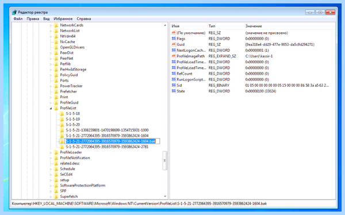
Task: Expand the PowerTracker tree node
Action: [51, 86]
